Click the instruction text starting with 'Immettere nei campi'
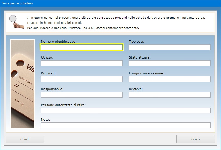221x150 pixels. click(116, 18)
